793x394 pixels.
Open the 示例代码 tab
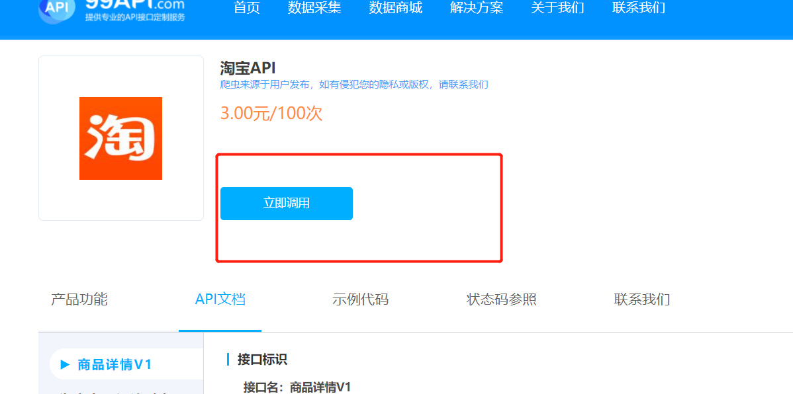(x=361, y=299)
